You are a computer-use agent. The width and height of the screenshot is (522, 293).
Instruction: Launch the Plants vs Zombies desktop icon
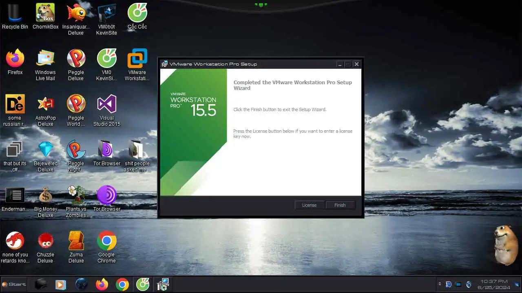[x=76, y=202]
